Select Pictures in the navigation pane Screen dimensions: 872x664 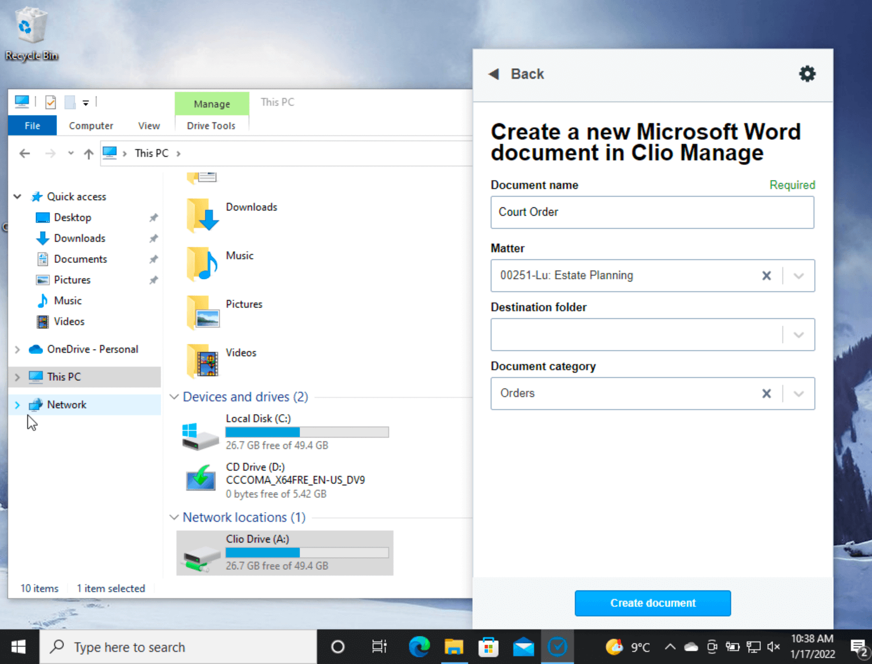coord(72,280)
